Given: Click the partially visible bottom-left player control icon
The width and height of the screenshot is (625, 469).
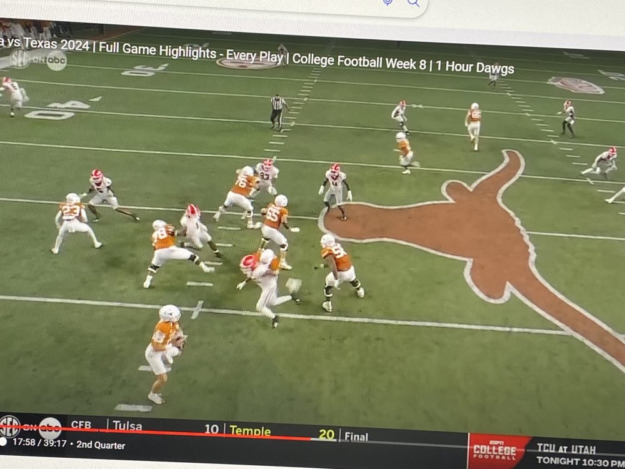Looking at the screenshot, I should pos(2,442).
